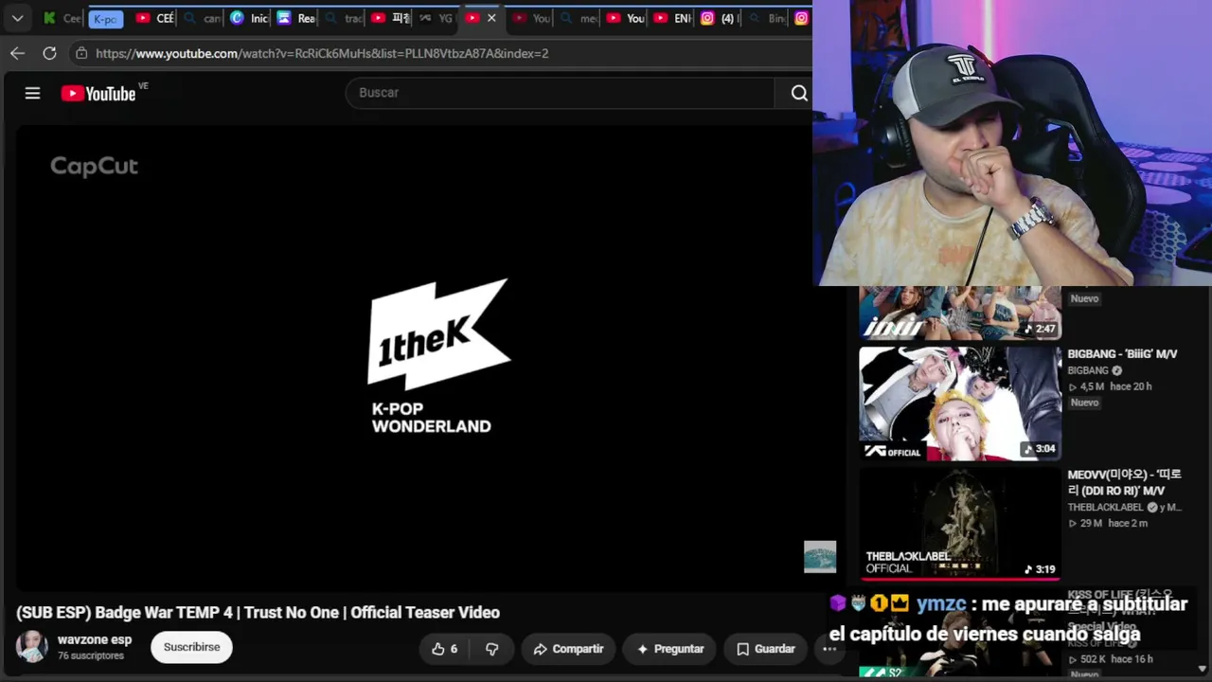Click the search magnifier button
The image size is (1212, 682).
(x=799, y=93)
